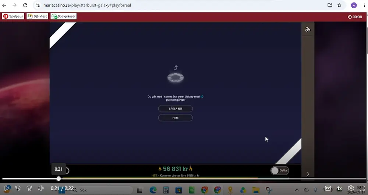Viewport: 368px width, 195px height.
Task: Click the OneDrive cloud tray icon
Action: point(306,190)
